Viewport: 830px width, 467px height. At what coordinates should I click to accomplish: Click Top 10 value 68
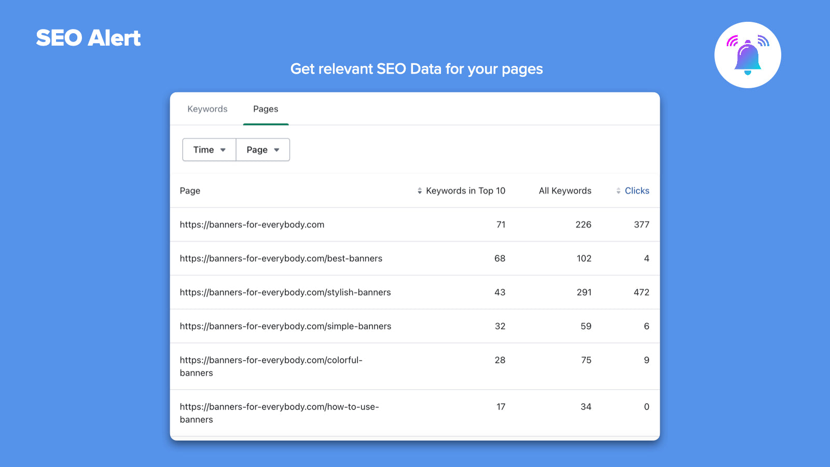coord(500,258)
